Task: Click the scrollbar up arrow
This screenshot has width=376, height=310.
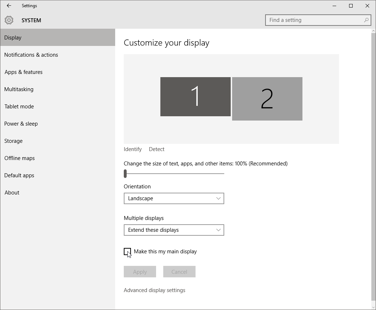Action: click(x=373, y=31)
